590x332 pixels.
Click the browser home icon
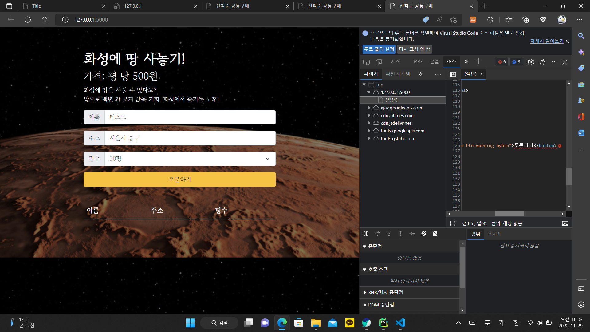pyautogui.click(x=45, y=20)
